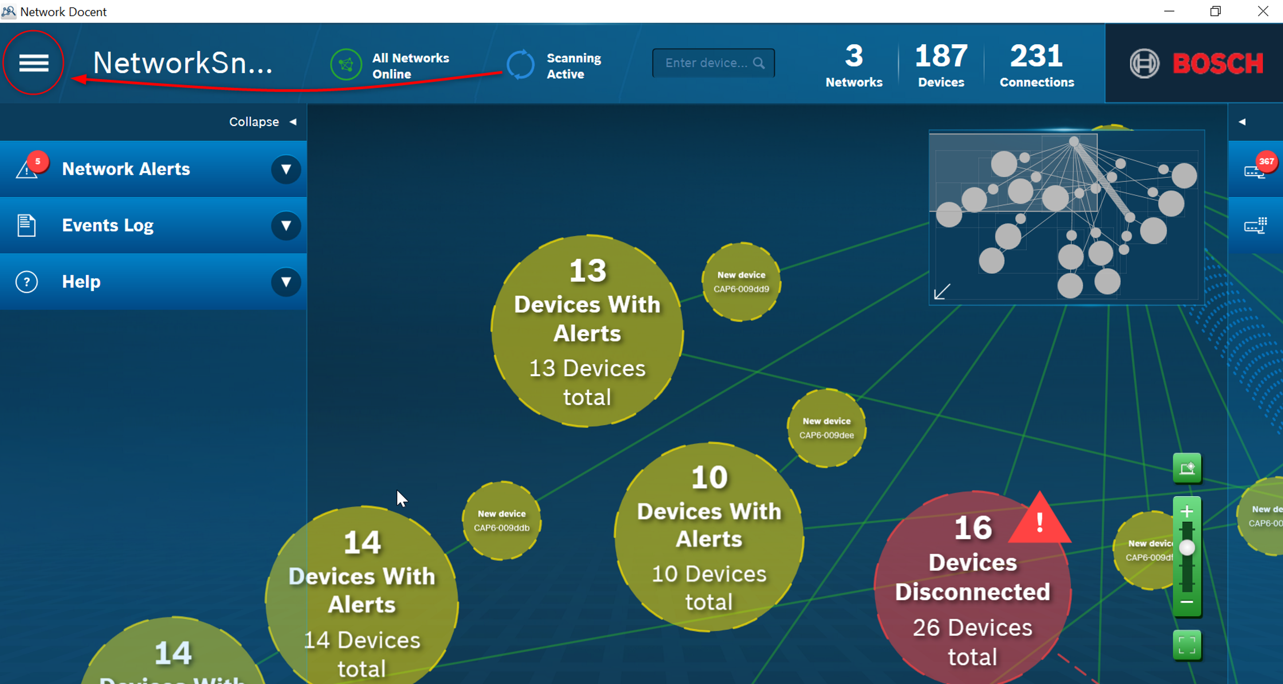Click the green locate device button

(1187, 469)
